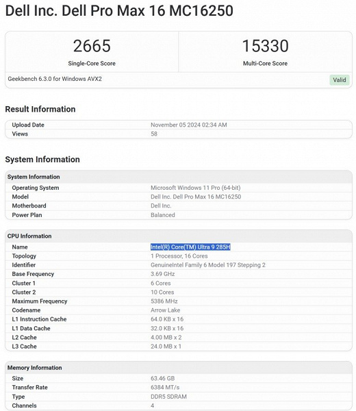The width and height of the screenshot is (356, 411).
Task: Click the Result Information heading
Action: [x=40, y=109]
